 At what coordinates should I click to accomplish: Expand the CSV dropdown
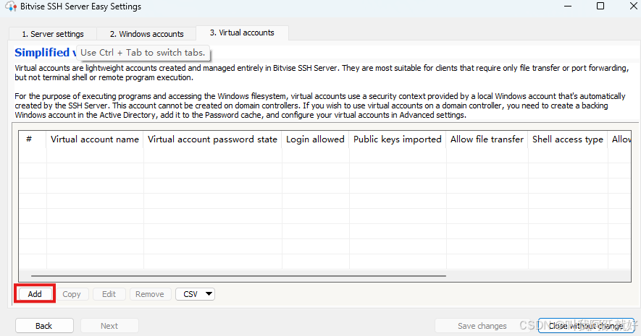pyautogui.click(x=196, y=294)
